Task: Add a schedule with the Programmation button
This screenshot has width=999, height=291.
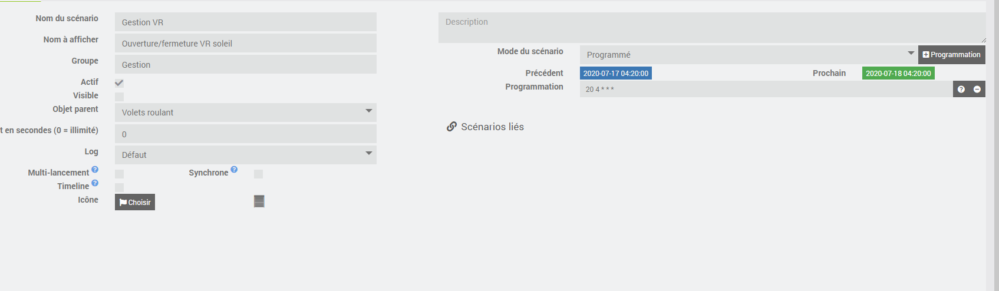Action: (951, 55)
